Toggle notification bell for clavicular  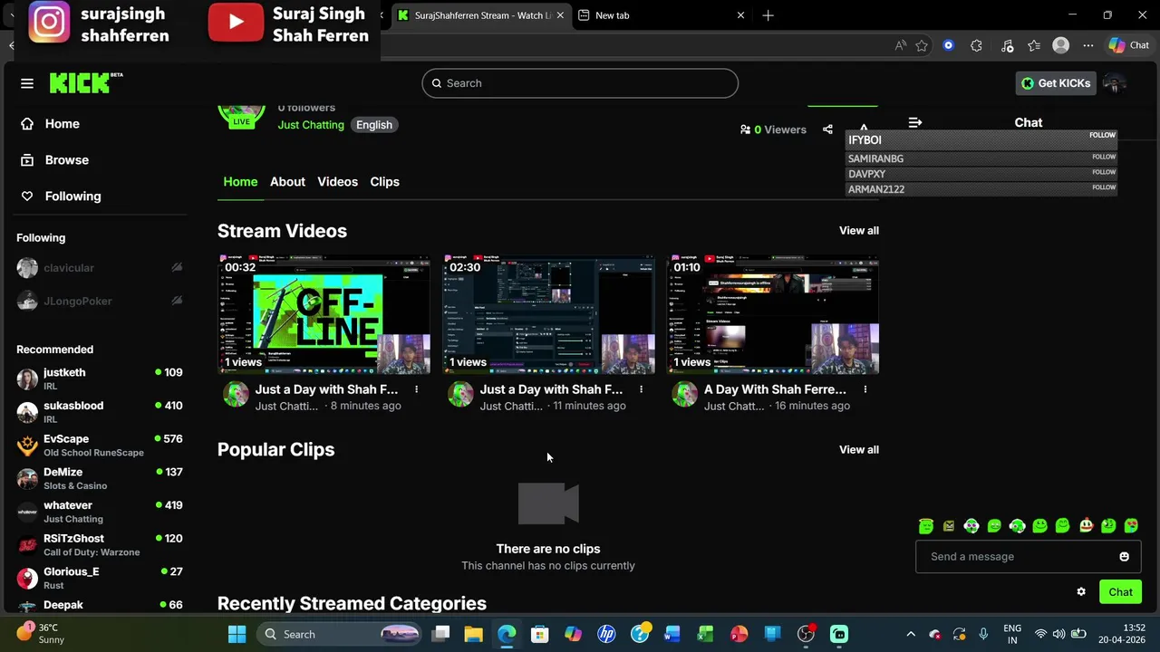click(x=177, y=267)
